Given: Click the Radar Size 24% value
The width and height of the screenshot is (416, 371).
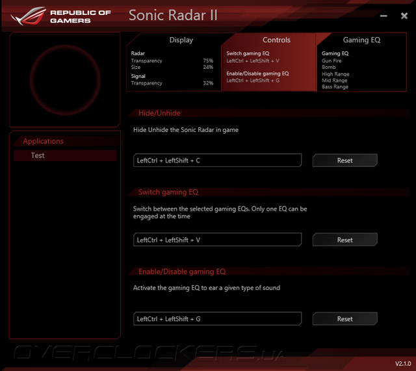Looking at the screenshot, I should [x=208, y=67].
